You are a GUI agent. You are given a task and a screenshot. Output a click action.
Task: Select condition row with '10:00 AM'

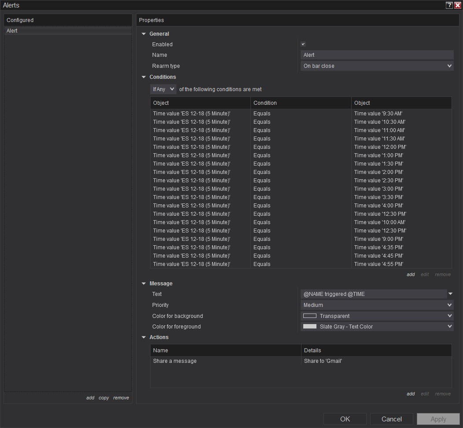click(x=301, y=222)
